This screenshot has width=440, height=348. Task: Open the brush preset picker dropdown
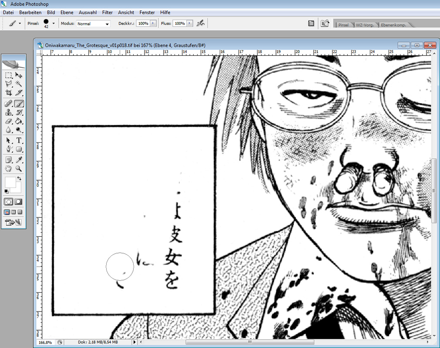click(x=54, y=23)
